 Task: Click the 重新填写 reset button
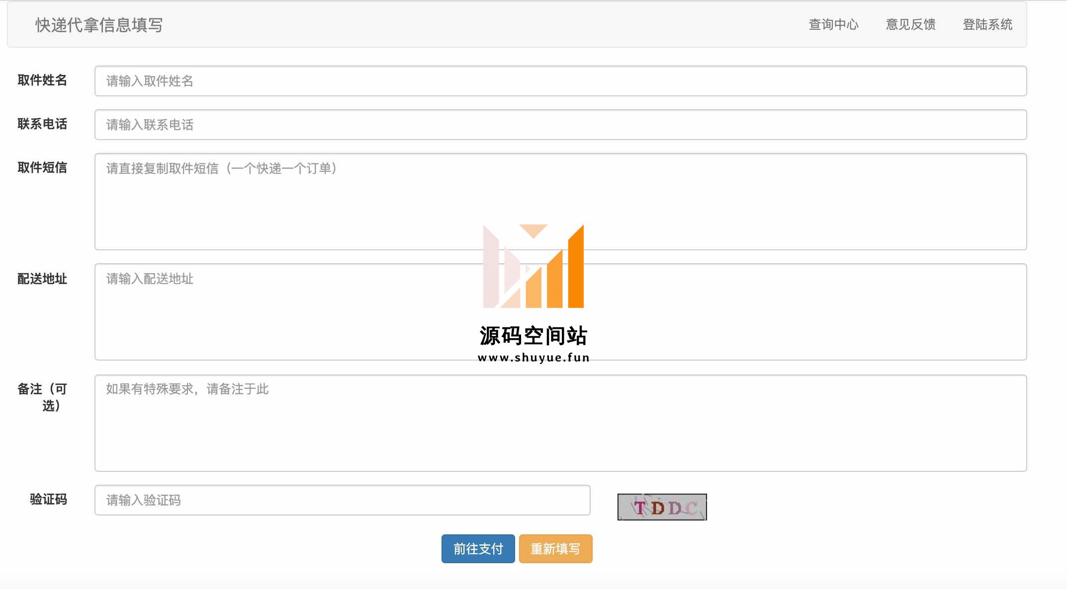coord(555,549)
